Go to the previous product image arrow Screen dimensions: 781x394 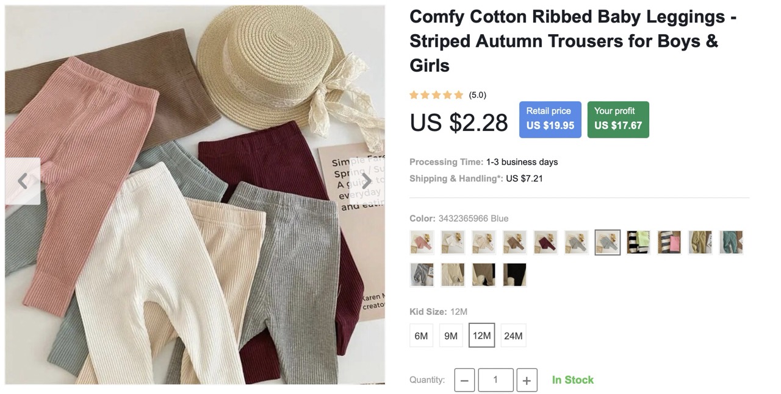click(23, 181)
